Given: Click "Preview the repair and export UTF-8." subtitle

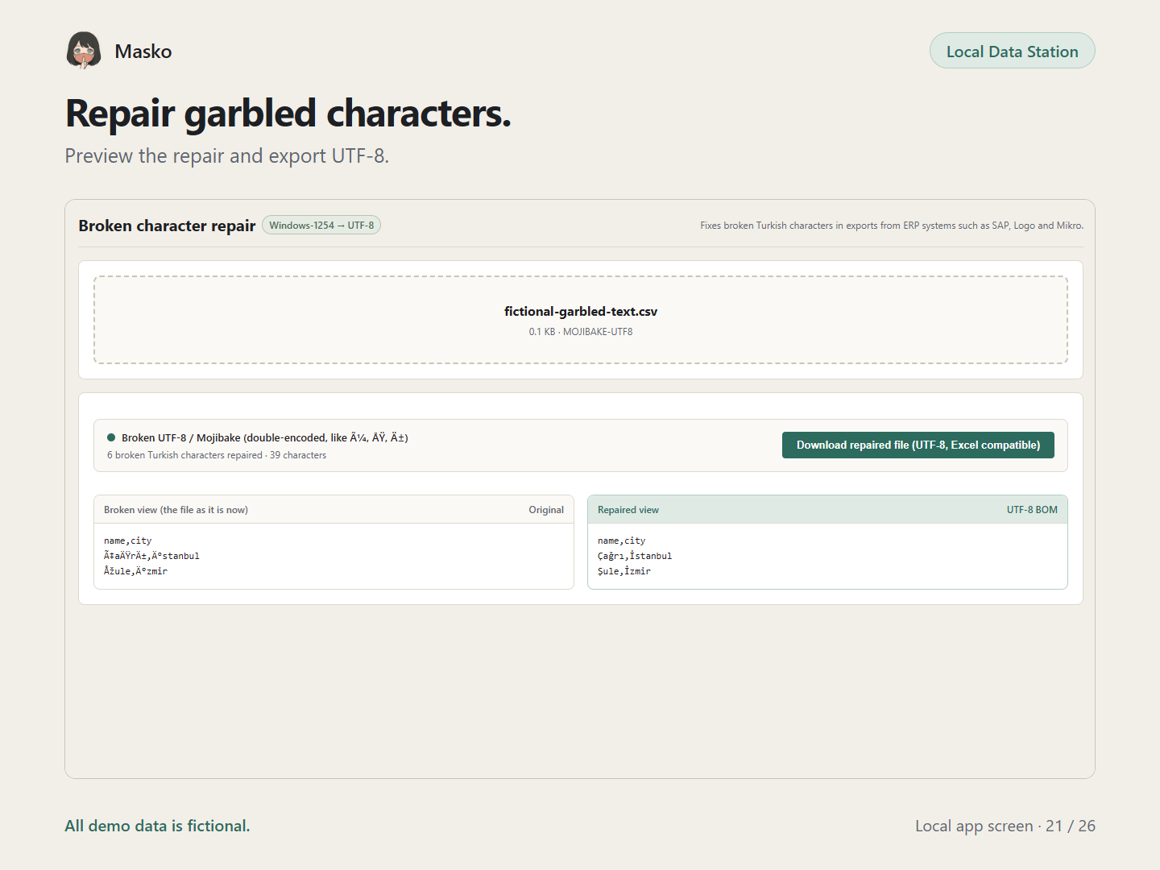Looking at the screenshot, I should [227, 155].
